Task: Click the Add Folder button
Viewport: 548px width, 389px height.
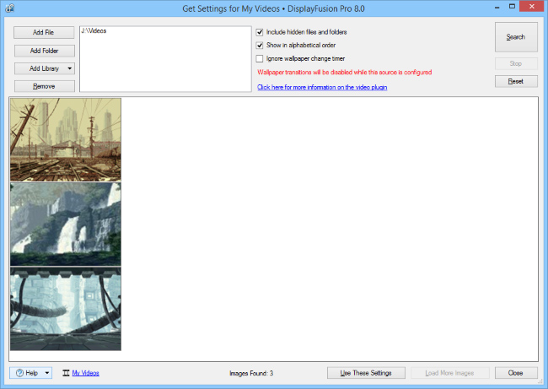Action: click(x=45, y=51)
